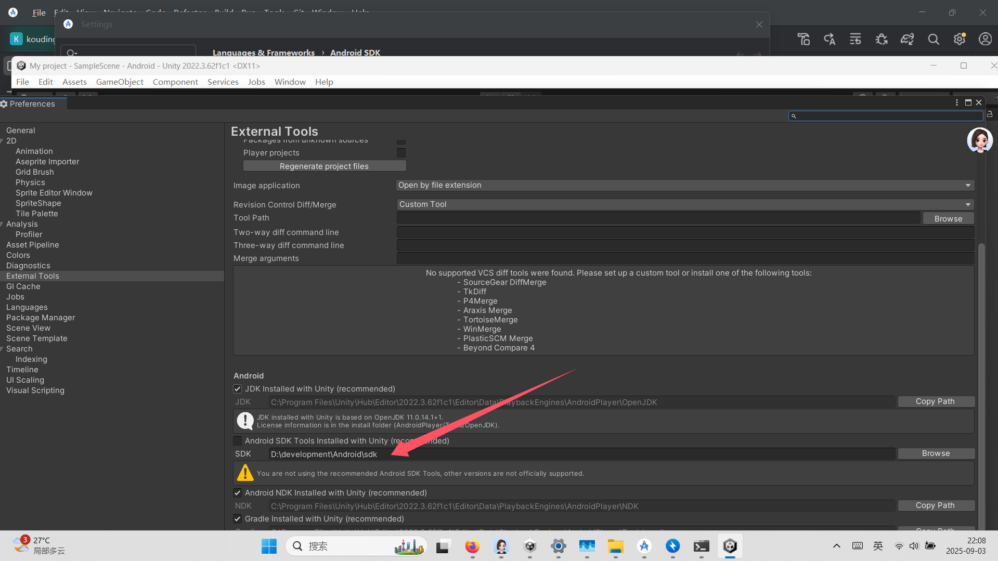This screenshot has height=561, width=998.
Task: Open Firefox from the taskbar
Action: [x=472, y=546]
